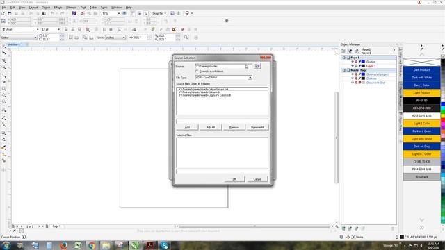The image size is (445, 250).
Task: Select the Guide-Colour-Groups.cdr file row
Action: pyautogui.click(x=222, y=89)
